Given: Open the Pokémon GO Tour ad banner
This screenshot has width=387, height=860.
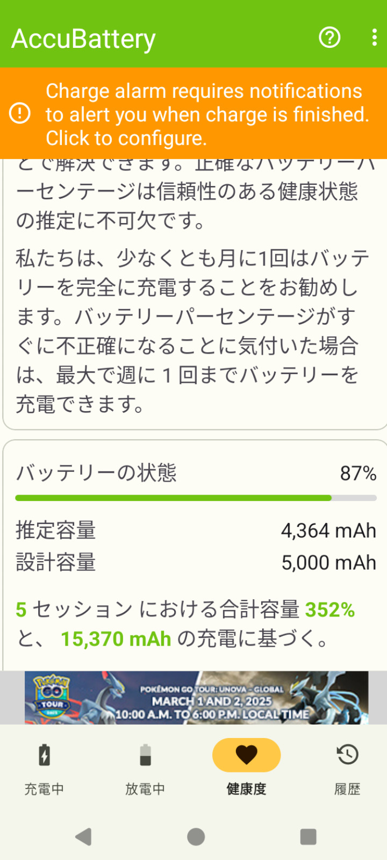Looking at the screenshot, I should [x=196, y=698].
